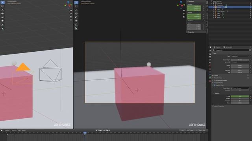The image size is (252, 141).
Task: Click the blue timeline playhead frame marker
Action: (85, 133)
